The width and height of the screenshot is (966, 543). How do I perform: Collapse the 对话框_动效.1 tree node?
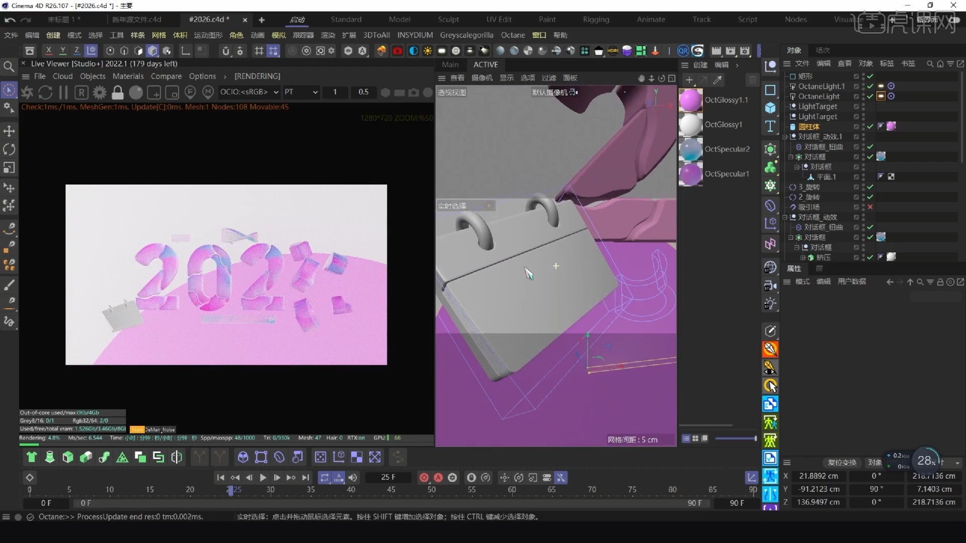click(x=785, y=137)
